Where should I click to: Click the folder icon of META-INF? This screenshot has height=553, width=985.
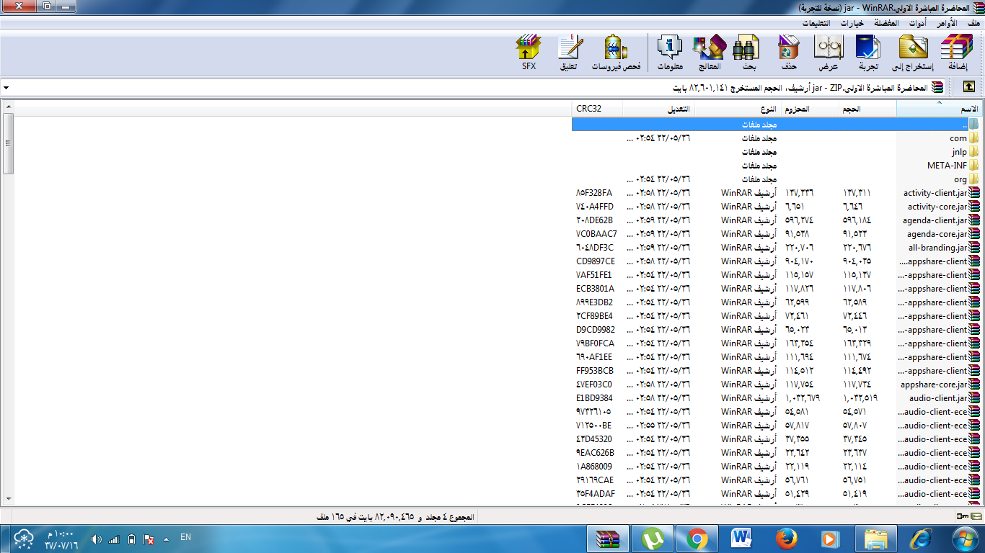(x=975, y=166)
